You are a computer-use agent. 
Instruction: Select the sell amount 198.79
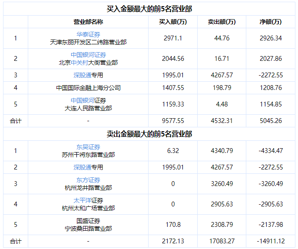tap(222, 88)
